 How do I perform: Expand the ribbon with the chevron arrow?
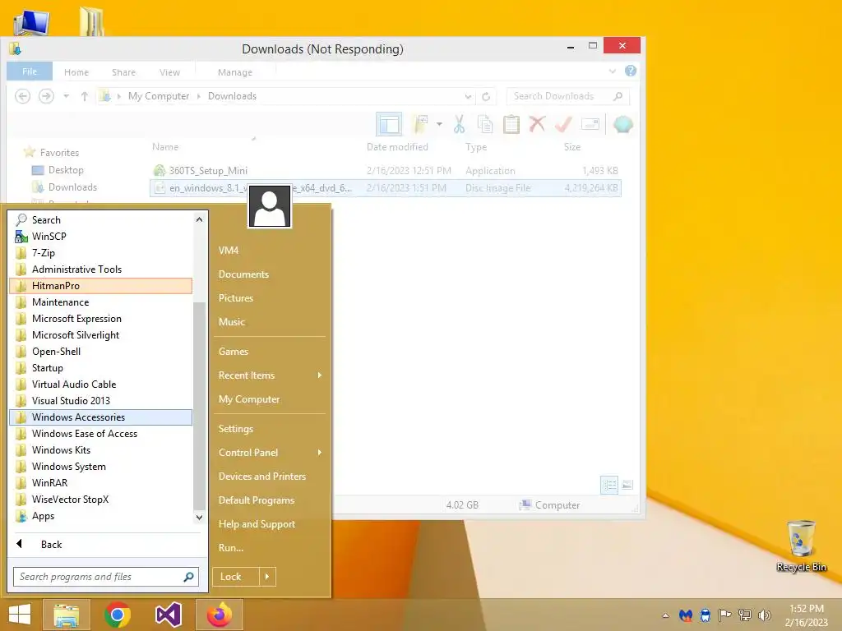click(x=612, y=71)
